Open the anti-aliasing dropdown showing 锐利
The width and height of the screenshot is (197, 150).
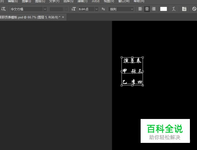[121, 9]
